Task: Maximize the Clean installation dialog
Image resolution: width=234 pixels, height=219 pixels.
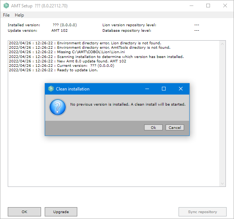Action: [164, 89]
